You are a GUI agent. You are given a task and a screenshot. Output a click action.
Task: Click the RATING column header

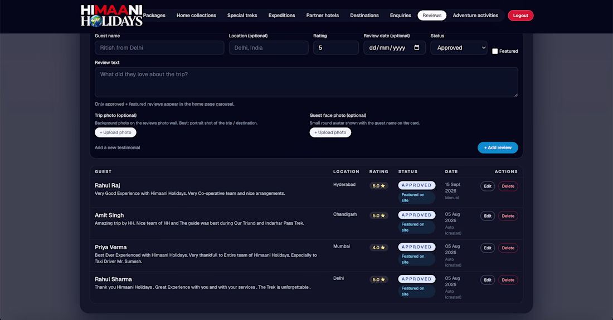[379, 171]
